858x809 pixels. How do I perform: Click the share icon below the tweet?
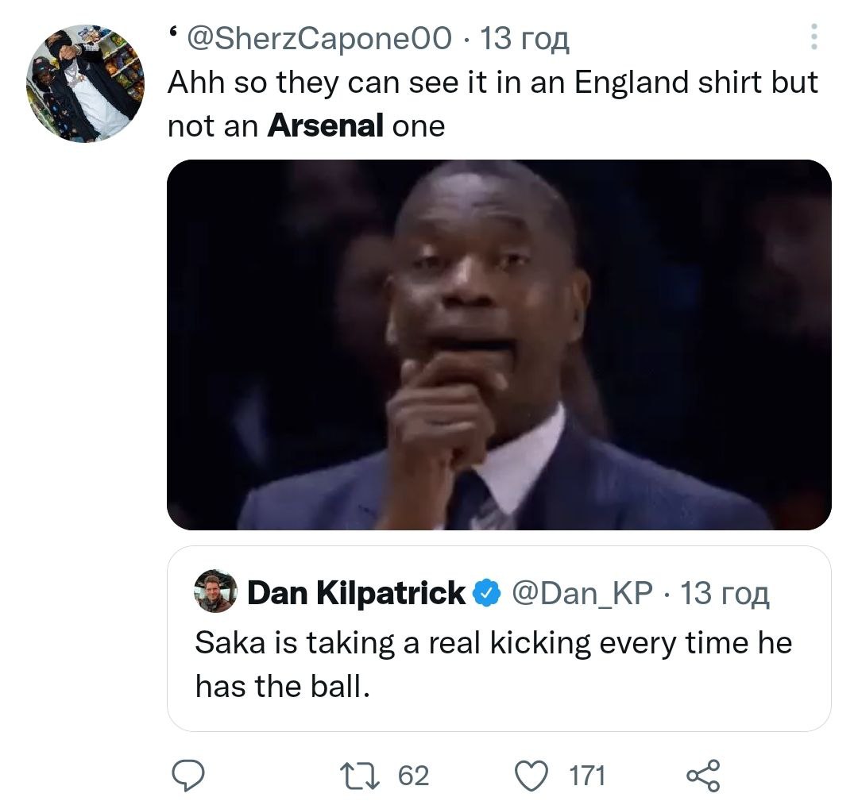coord(702,776)
